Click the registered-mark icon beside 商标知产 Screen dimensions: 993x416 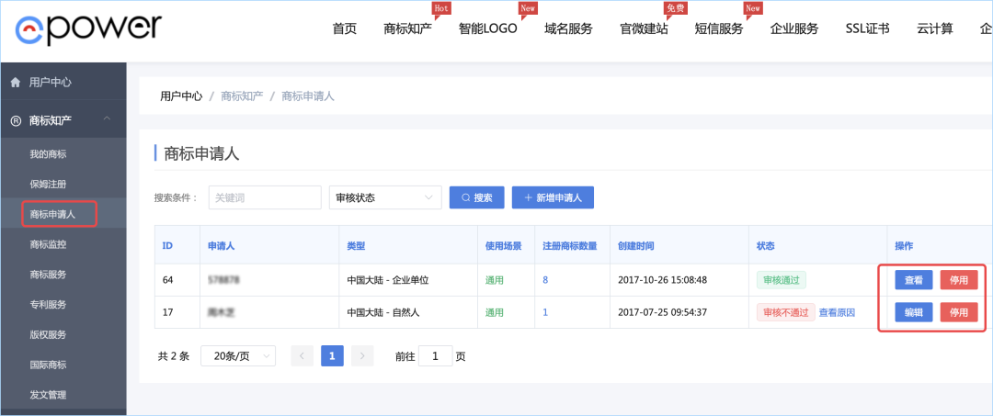[16, 120]
